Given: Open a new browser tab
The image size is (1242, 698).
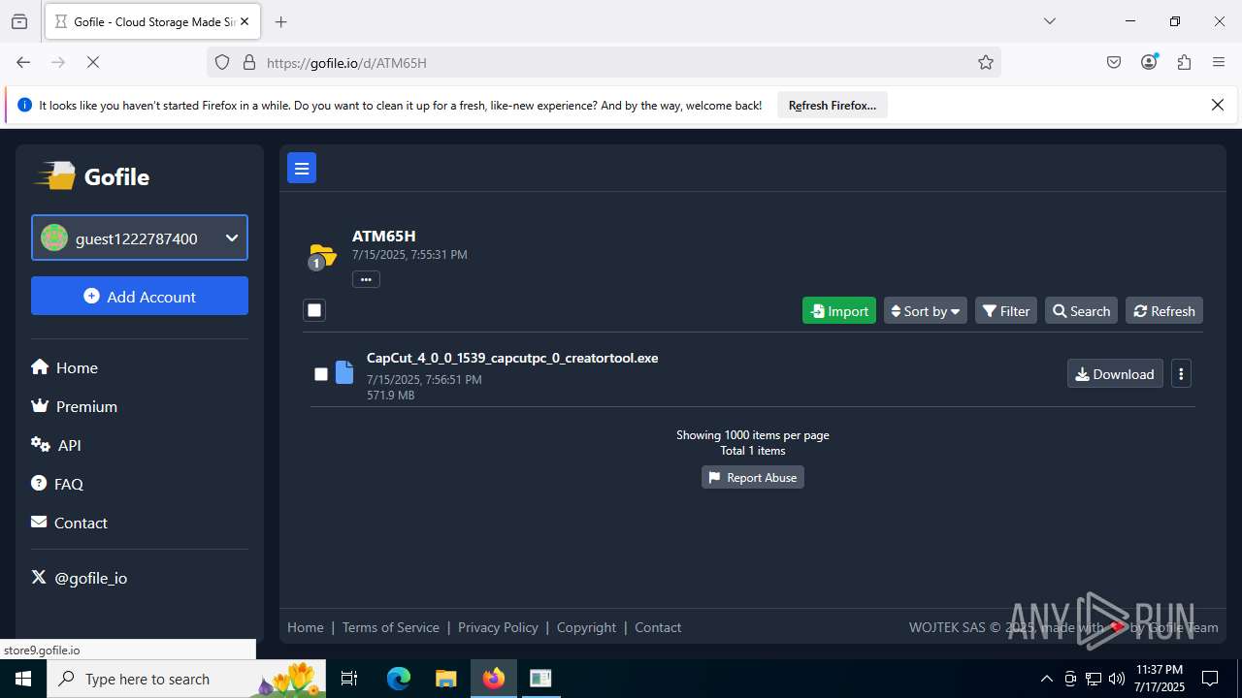Looking at the screenshot, I should pos(280,21).
